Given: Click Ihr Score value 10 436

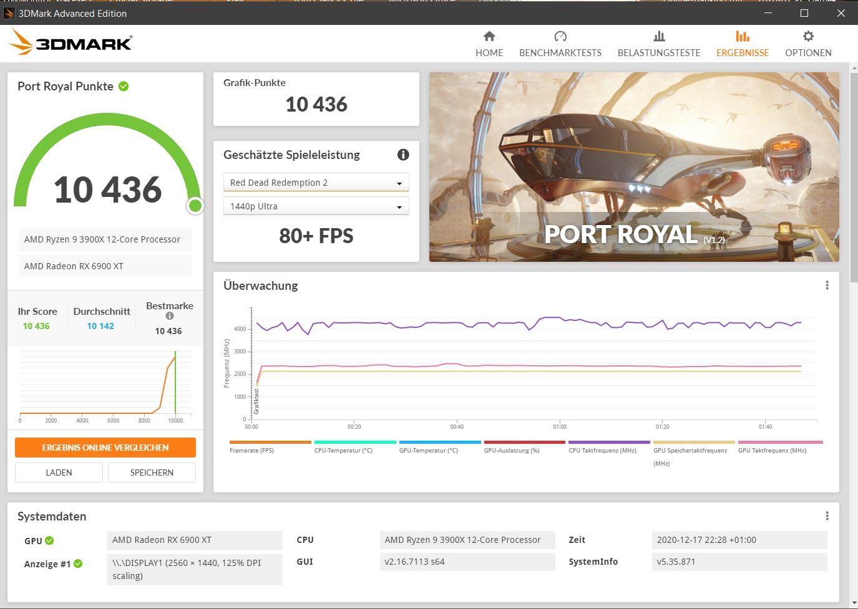Looking at the screenshot, I should click(x=36, y=326).
